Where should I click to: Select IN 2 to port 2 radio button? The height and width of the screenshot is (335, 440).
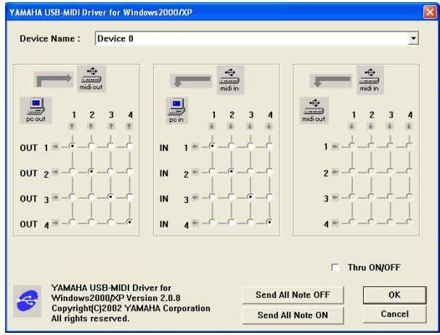pos(231,171)
